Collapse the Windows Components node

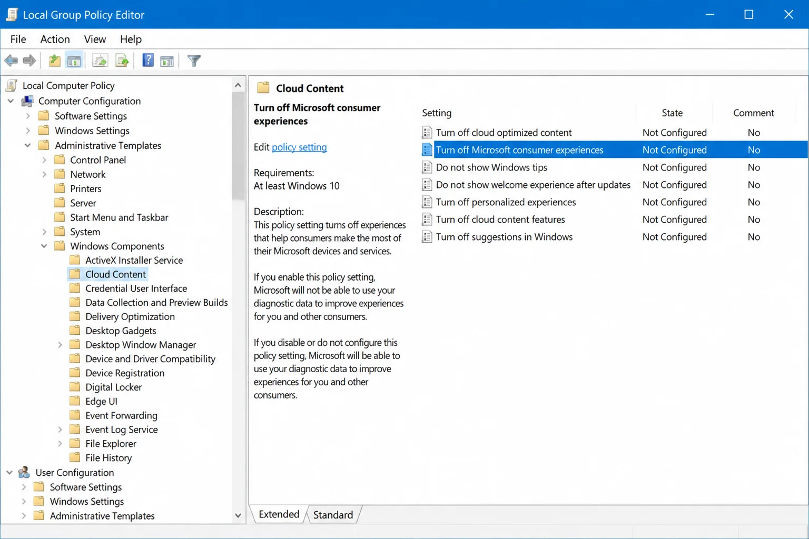point(44,246)
